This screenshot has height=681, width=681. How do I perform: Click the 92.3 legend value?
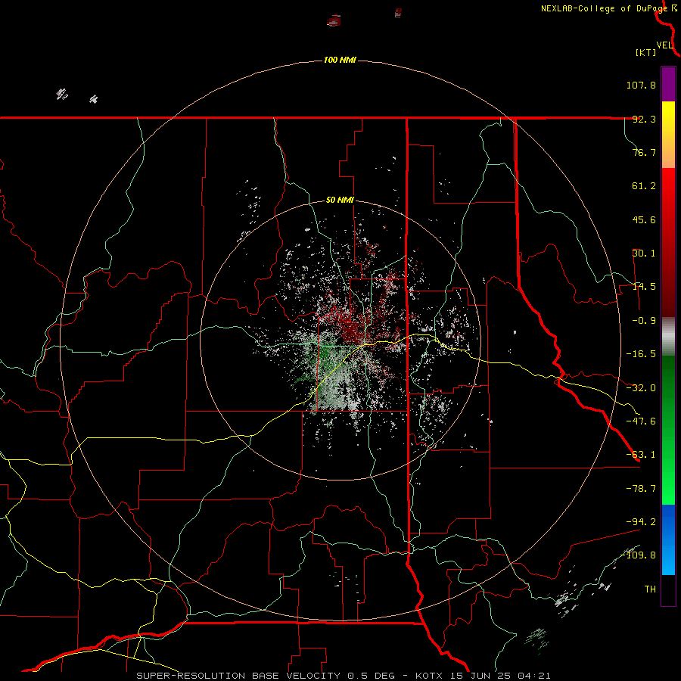pyautogui.click(x=644, y=119)
